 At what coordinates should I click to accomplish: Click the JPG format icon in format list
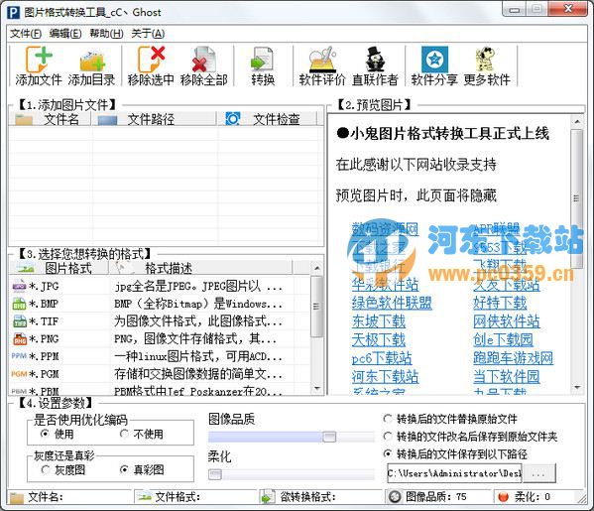click(x=19, y=286)
